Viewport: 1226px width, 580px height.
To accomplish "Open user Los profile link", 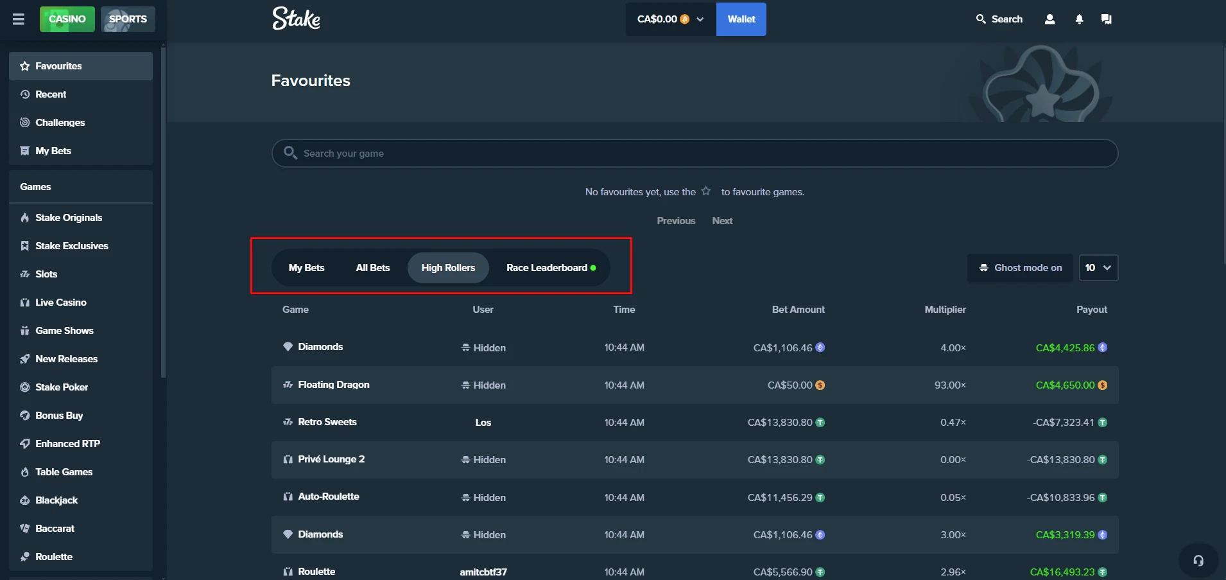I will click(x=483, y=423).
